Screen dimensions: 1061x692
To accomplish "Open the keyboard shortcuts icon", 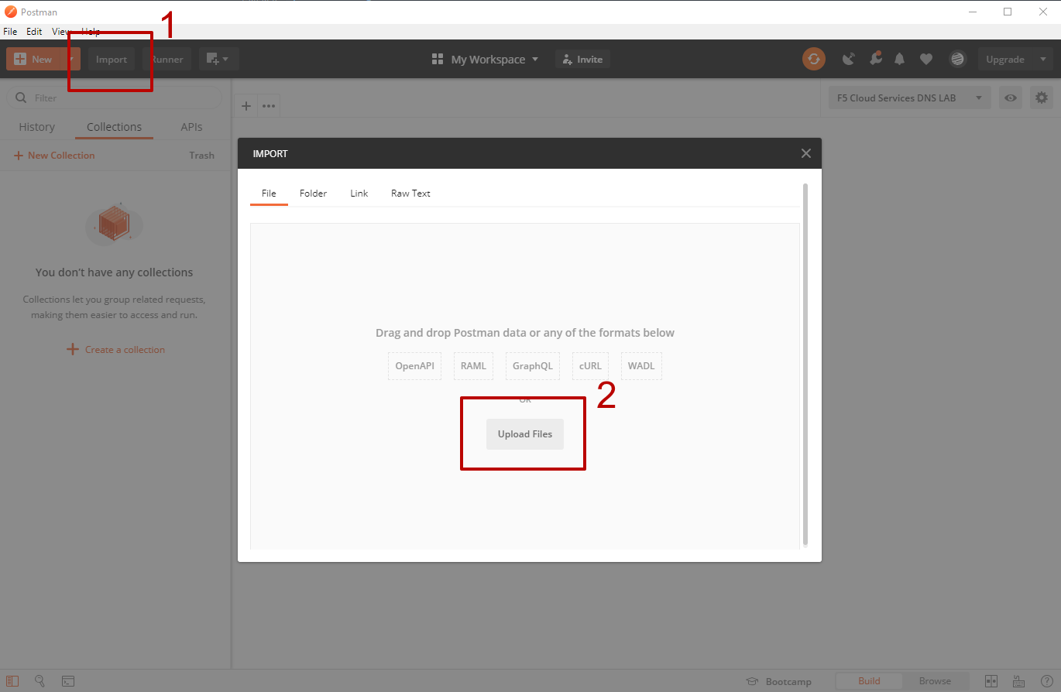I will (x=1018, y=681).
